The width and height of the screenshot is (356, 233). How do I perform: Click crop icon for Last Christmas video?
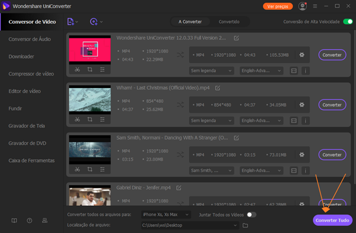coord(90,119)
